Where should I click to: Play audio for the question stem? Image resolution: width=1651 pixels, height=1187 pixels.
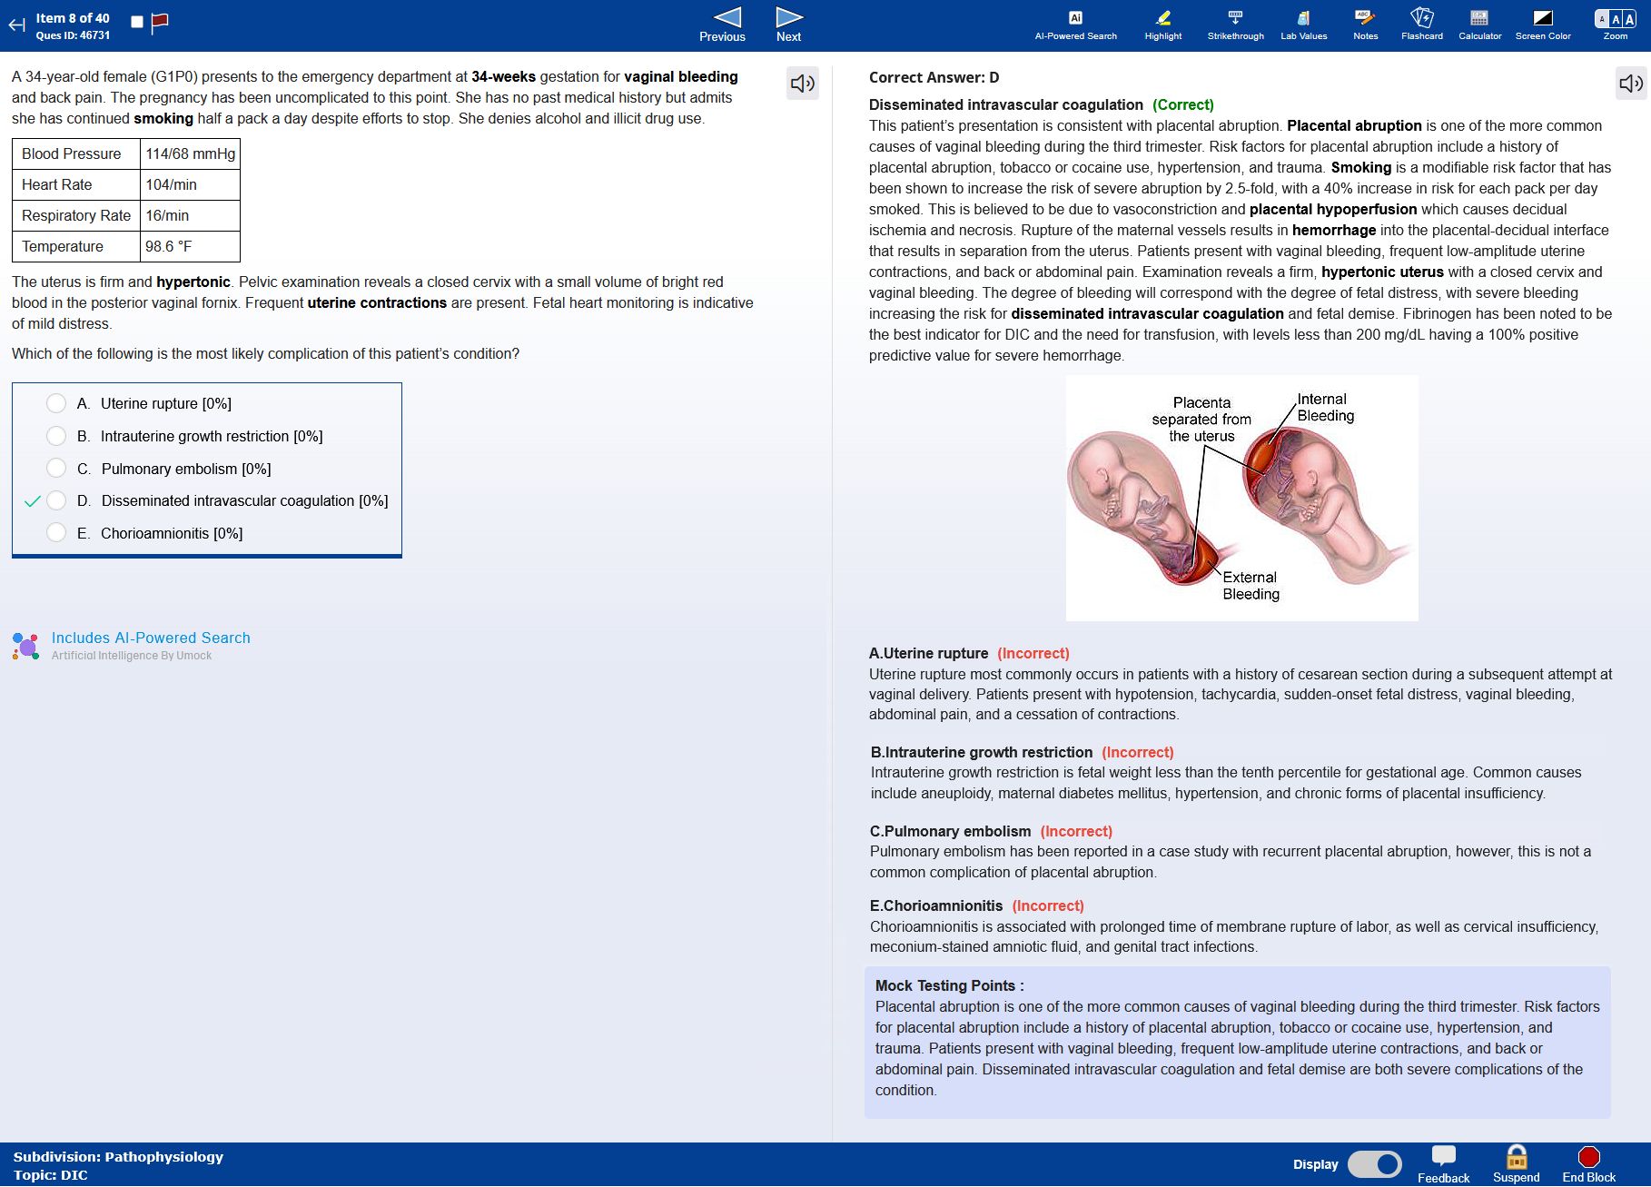(x=803, y=84)
